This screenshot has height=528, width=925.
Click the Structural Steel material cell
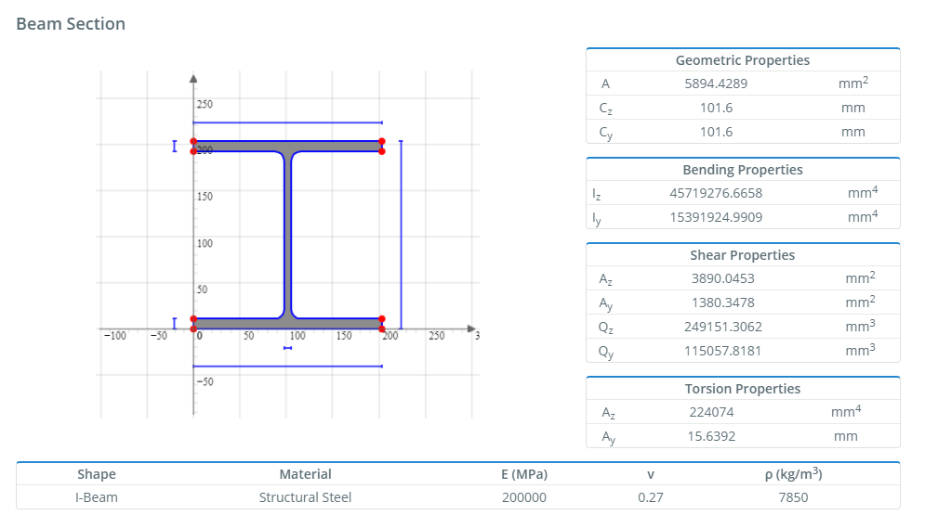coord(305,497)
